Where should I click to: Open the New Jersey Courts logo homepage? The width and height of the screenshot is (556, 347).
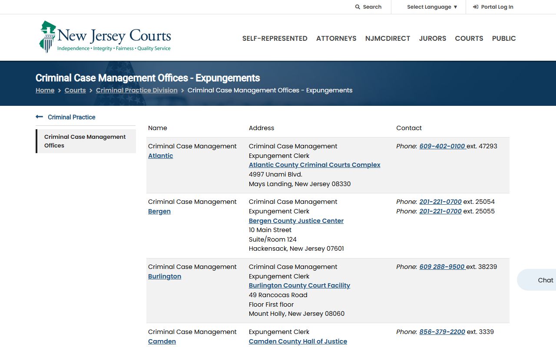[105, 37]
